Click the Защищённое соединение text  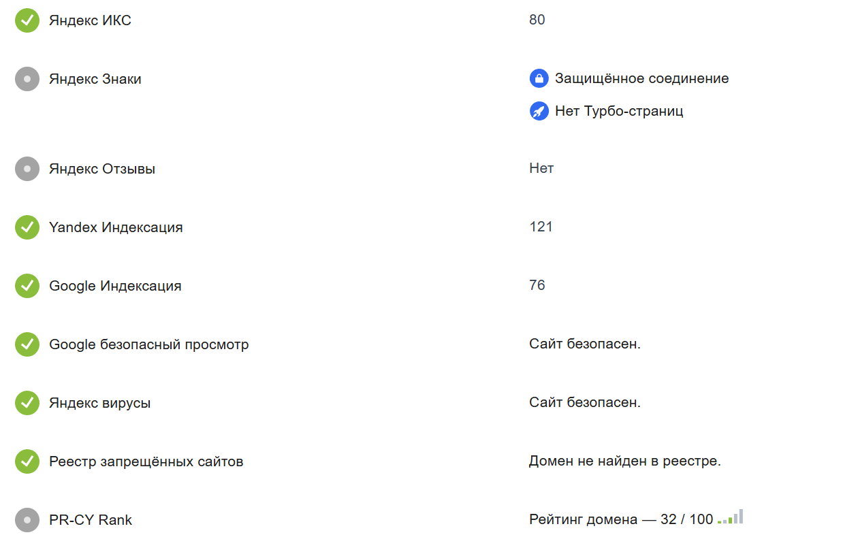click(x=641, y=78)
